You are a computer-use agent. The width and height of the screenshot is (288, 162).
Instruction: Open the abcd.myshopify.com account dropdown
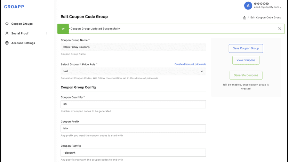pos(267,7)
